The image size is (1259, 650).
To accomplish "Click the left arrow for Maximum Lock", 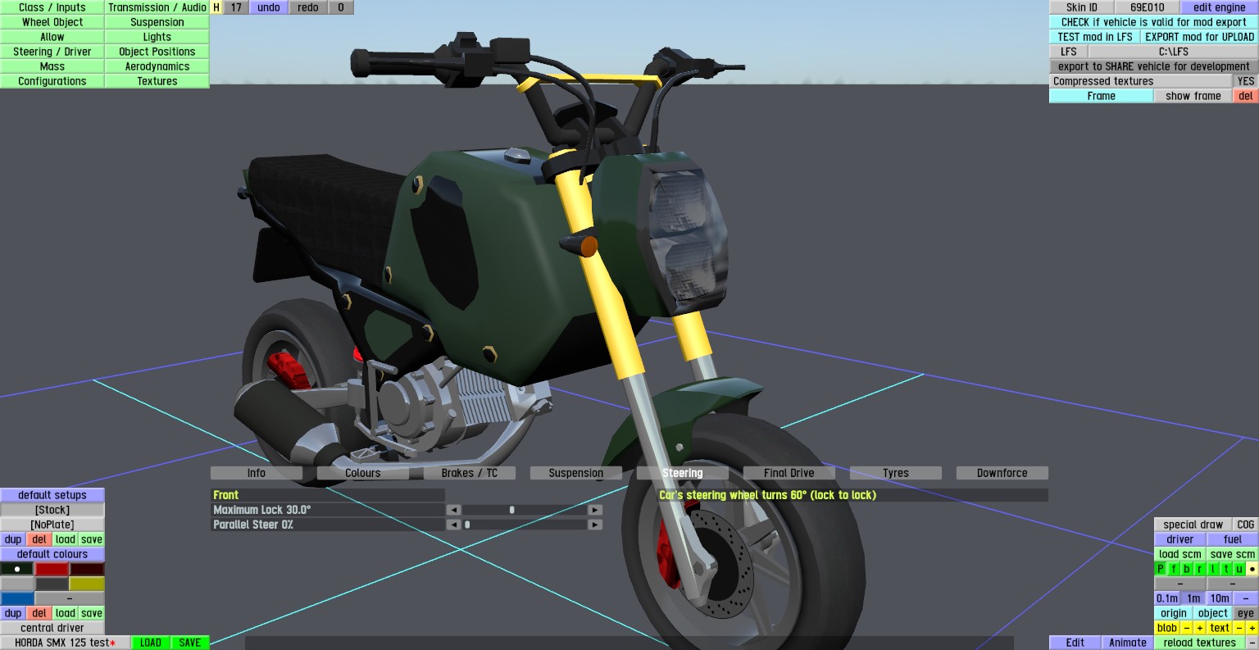I will click(x=453, y=510).
